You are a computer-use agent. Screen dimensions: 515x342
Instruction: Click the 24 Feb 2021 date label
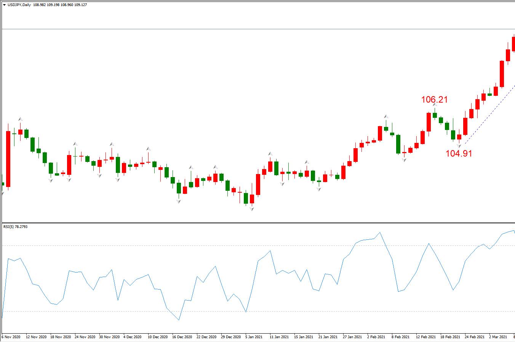[x=474, y=337]
